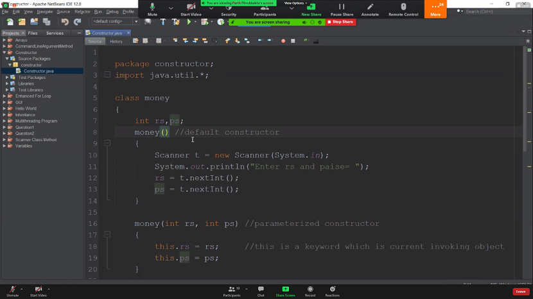This screenshot has height=299, width=533.
Task: Click Find Next Occurrence editor icon
Action: (x=195, y=41)
